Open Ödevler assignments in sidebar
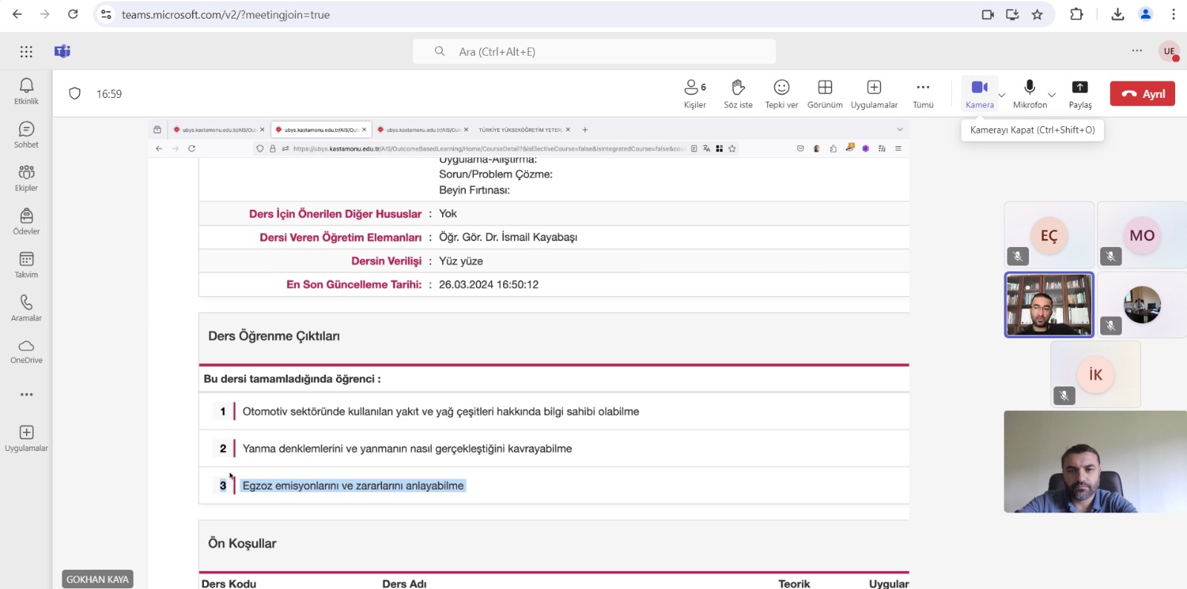 [x=27, y=222]
